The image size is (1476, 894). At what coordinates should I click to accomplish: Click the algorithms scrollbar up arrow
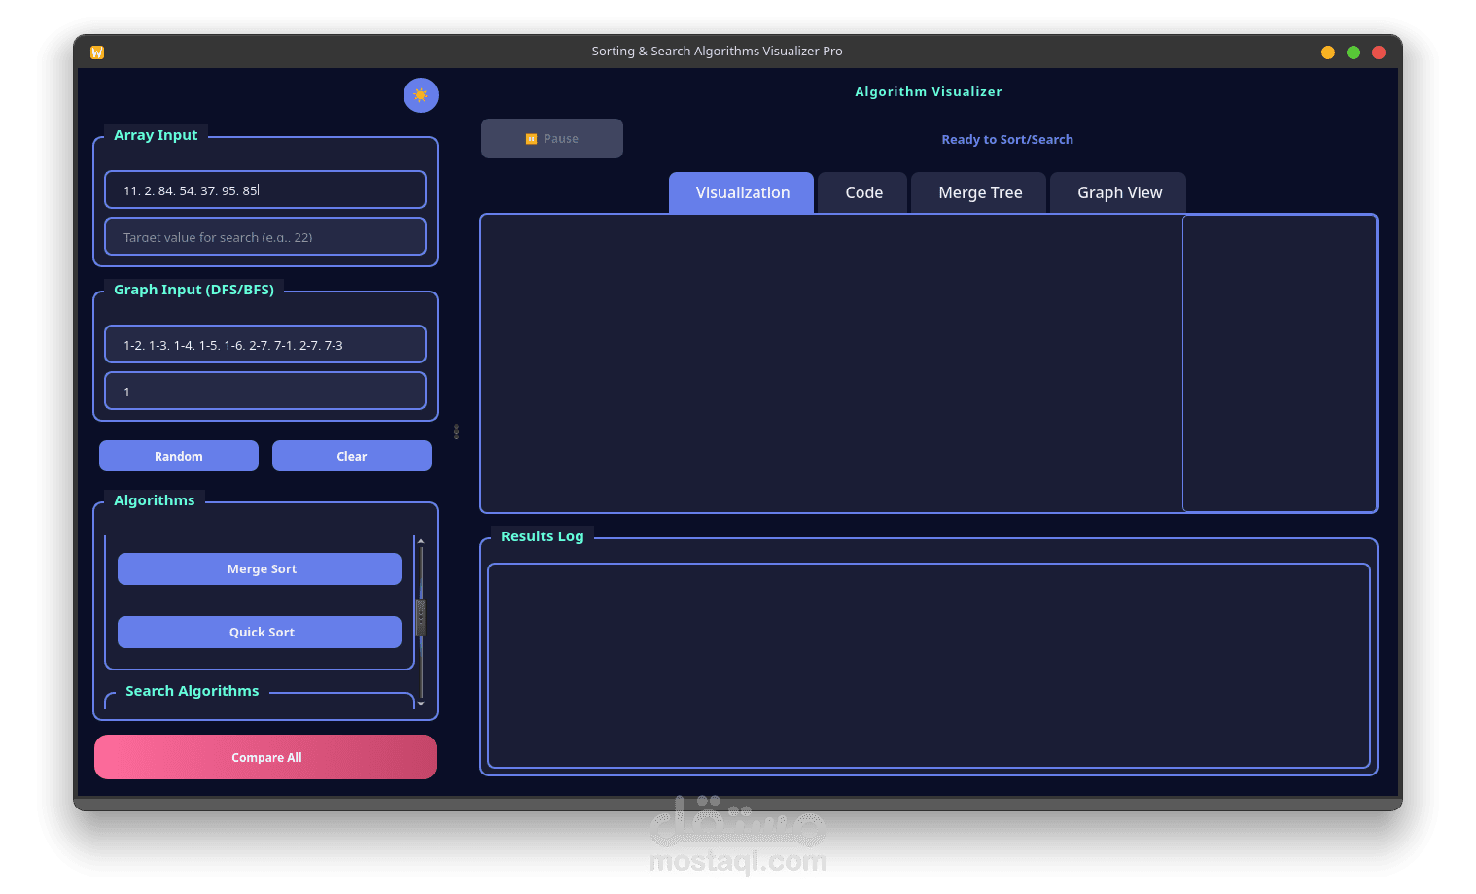tap(421, 540)
